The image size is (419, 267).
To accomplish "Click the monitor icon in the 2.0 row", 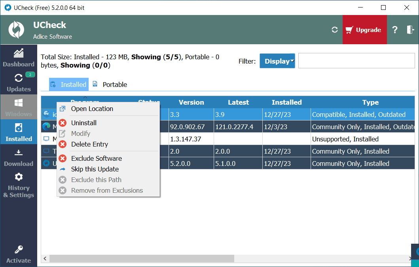I will click(x=46, y=151).
